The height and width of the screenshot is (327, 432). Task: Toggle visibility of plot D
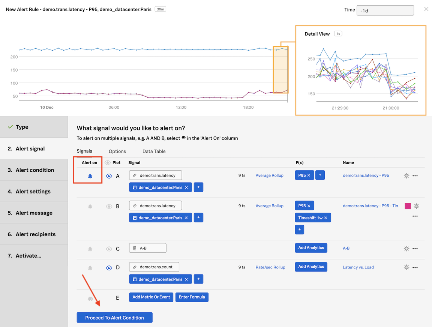pos(109,268)
